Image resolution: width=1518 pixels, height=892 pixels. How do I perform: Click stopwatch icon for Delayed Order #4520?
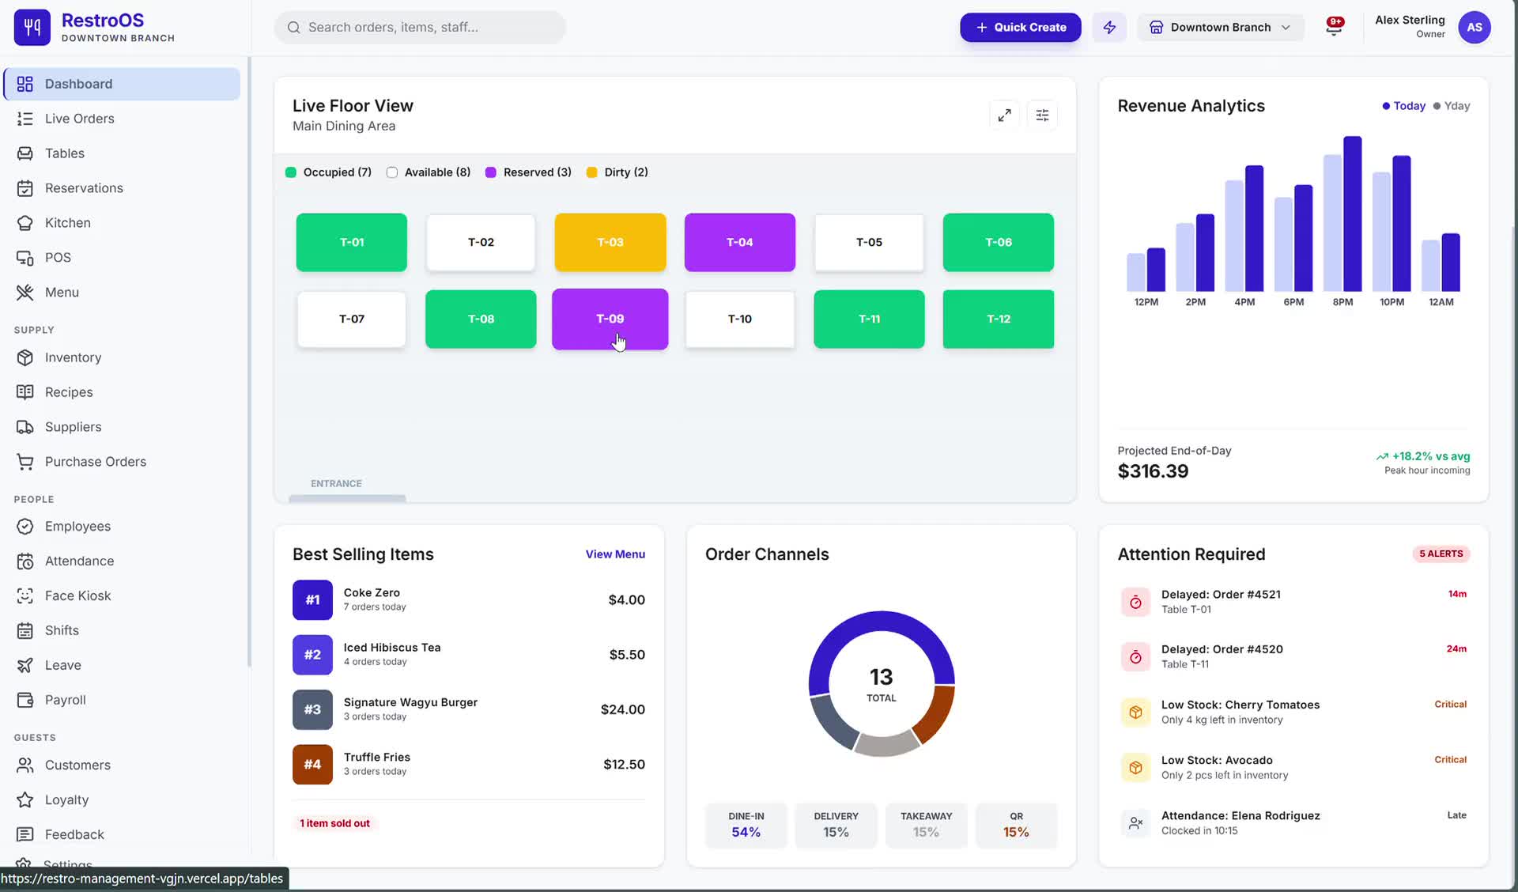(x=1135, y=656)
